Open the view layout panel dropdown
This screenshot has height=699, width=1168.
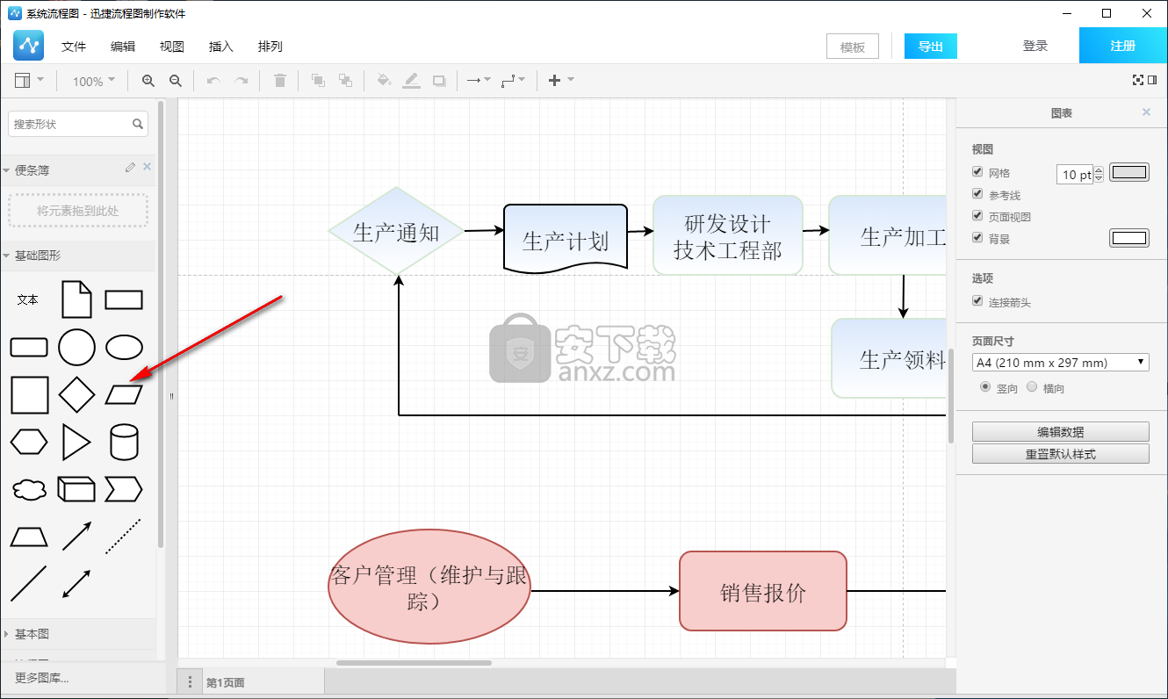click(x=30, y=81)
